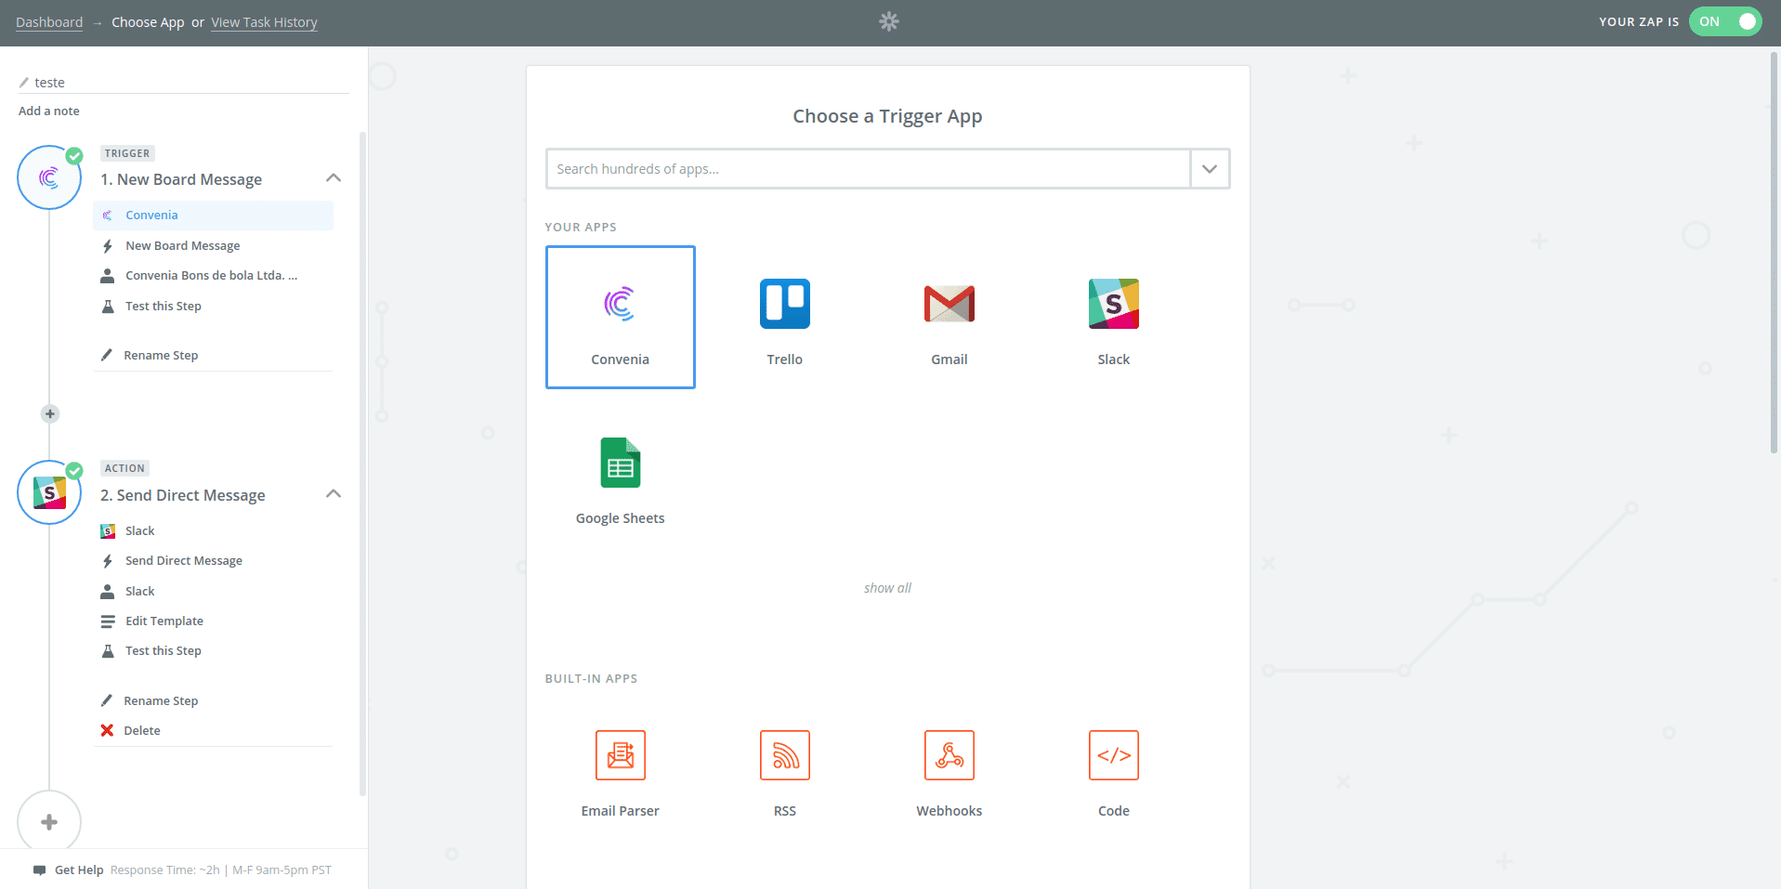This screenshot has height=889, width=1781.
Task: Open Convenia Bons de bola Ltda. account
Action: 213,276
